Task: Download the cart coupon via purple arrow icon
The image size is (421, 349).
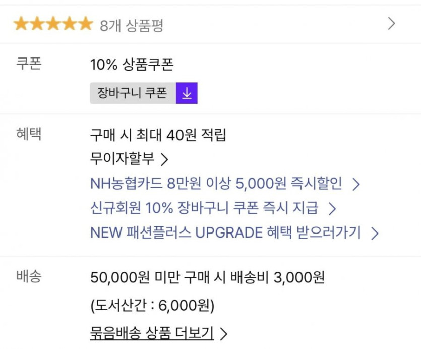Action: (187, 93)
